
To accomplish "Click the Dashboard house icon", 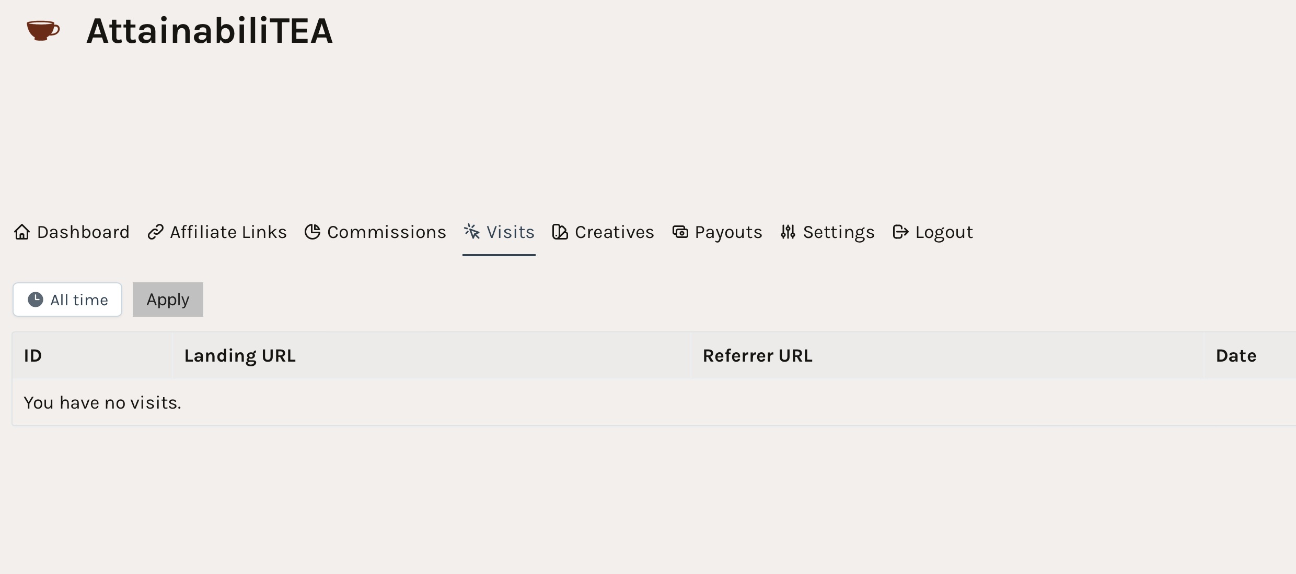I will point(22,232).
